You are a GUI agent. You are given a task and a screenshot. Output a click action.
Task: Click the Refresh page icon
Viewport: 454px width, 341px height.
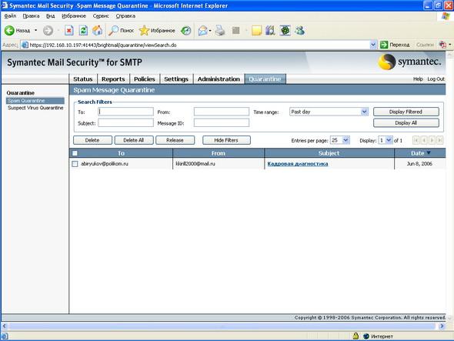pos(83,31)
